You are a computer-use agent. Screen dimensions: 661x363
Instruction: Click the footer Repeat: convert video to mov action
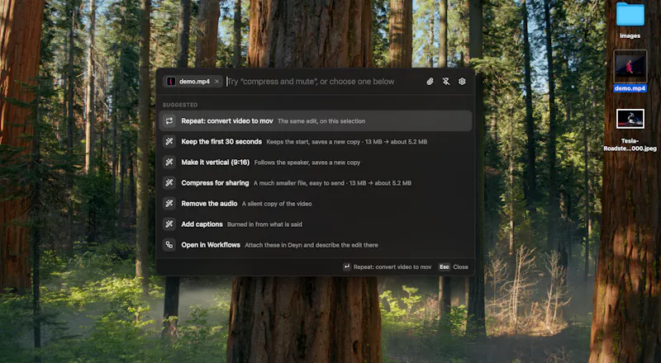coord(392,267)
